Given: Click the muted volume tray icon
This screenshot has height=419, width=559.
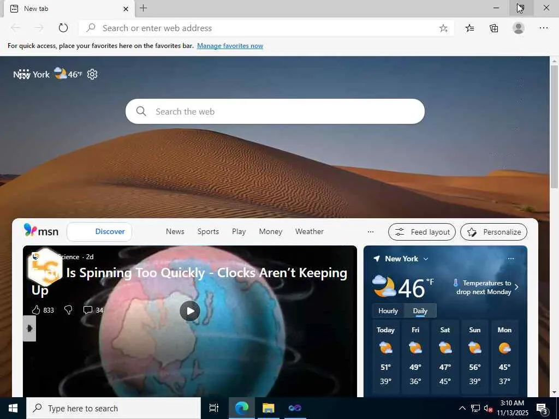Looking at the screenshot, I should coord(488,408).
